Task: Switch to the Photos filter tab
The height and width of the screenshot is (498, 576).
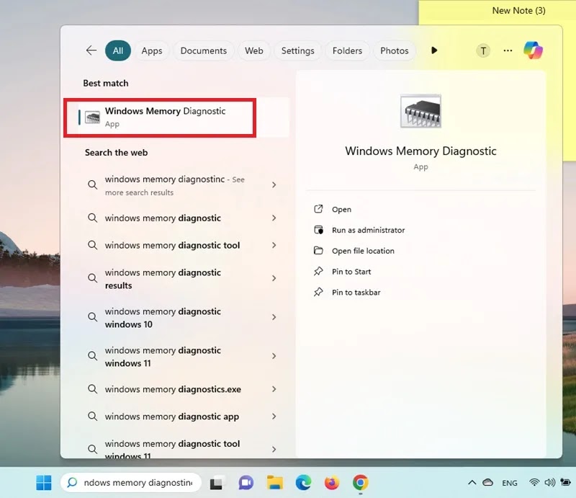Action: [394, 50]
